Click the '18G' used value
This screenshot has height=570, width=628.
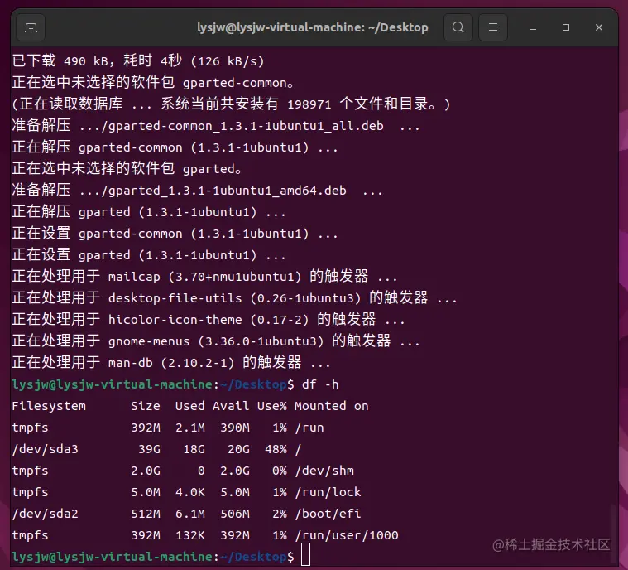coord(194,449)
